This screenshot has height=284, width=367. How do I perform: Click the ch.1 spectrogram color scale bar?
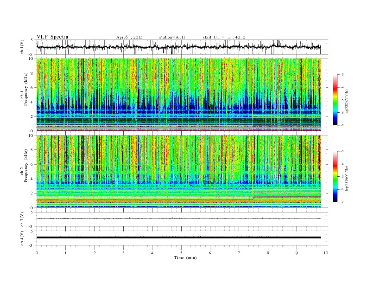click(x=335, y=100)
